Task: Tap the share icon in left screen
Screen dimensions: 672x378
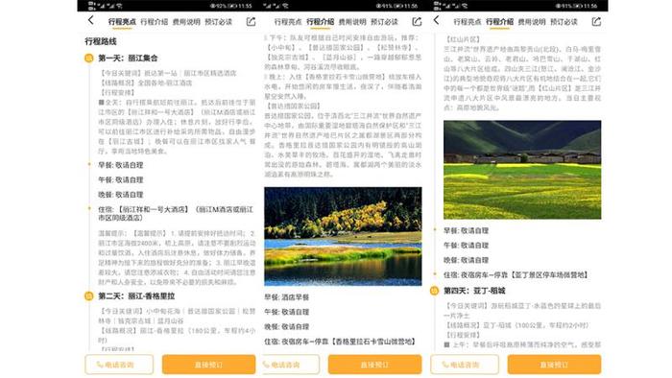Action: (252, 21)
